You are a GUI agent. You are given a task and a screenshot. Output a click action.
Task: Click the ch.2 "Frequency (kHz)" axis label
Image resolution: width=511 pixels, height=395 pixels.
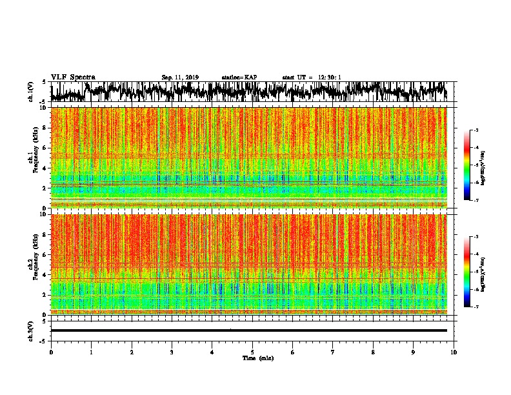36,257
